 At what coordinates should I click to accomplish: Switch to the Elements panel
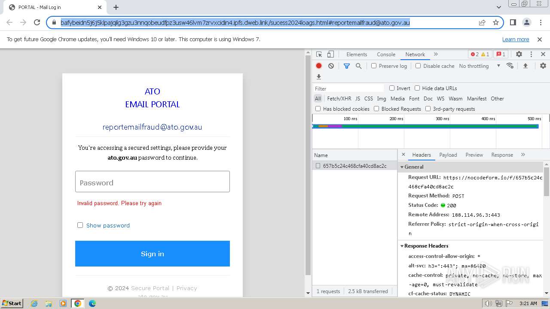tap(357, 55)
